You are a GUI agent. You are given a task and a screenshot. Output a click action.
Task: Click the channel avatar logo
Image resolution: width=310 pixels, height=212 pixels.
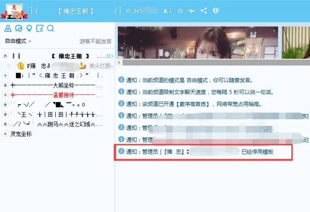click(14, 11)
